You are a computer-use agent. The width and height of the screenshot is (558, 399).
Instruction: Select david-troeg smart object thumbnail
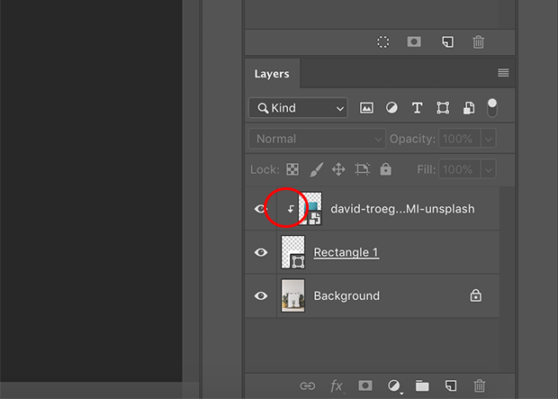tap(310, 209)
